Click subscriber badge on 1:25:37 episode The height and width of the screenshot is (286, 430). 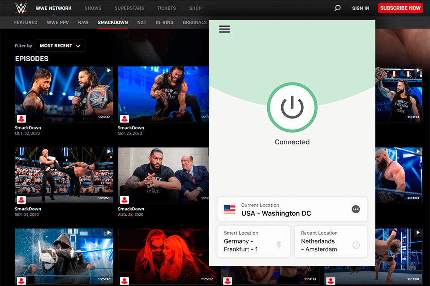pyautogui.click(x=21, y=281)
